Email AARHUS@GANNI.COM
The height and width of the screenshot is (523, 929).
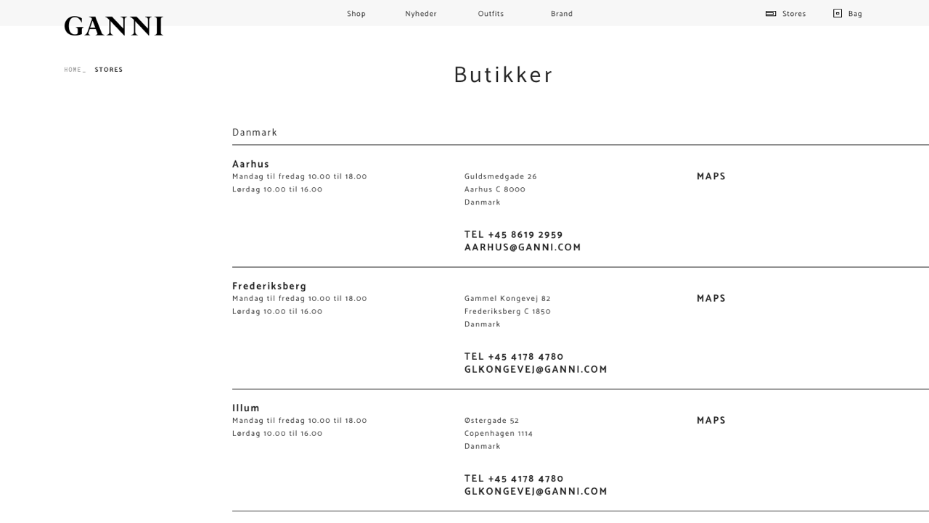pyautogui.click(x=523, y=247)
